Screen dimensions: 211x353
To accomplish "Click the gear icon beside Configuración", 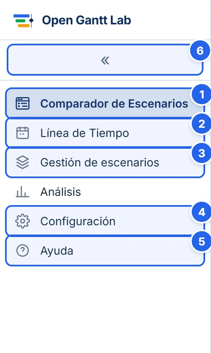I will pos(23,221).
